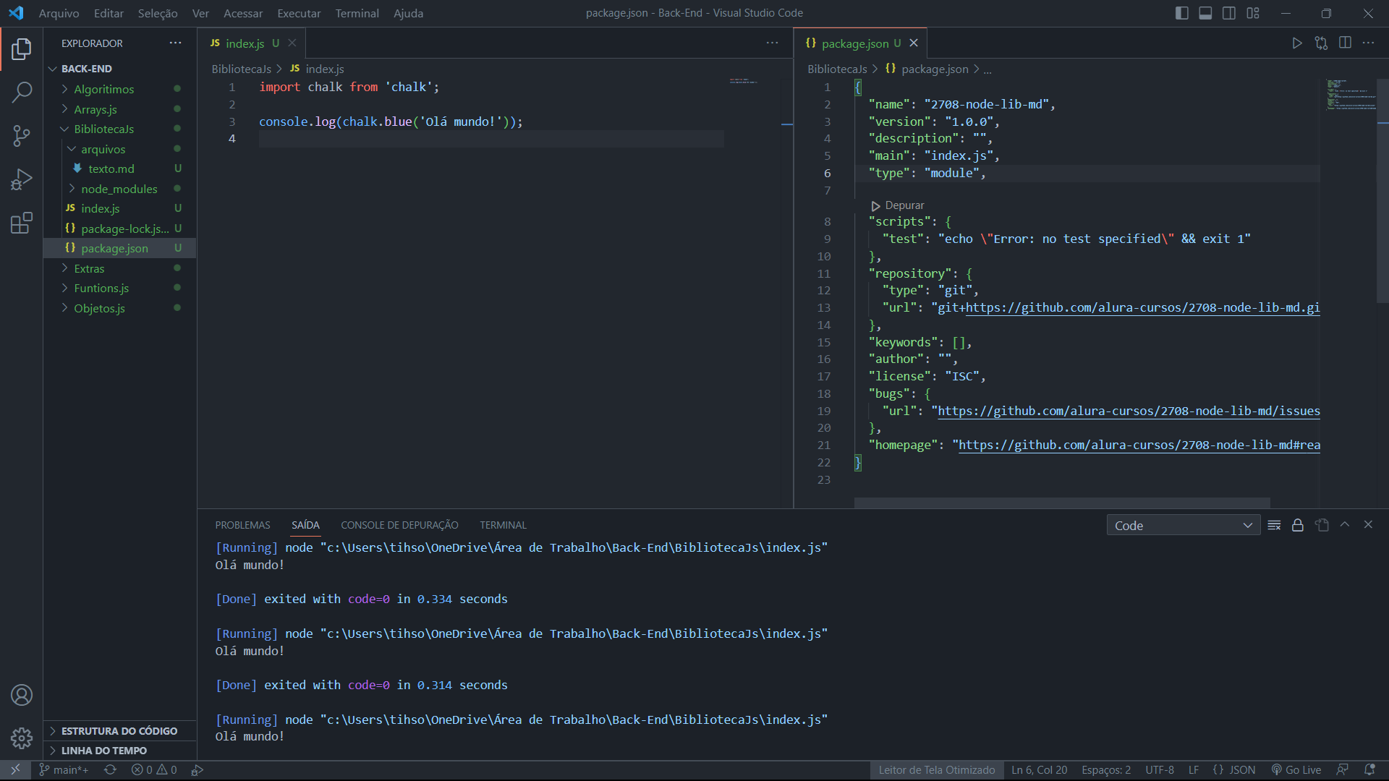Image resolution: width=1389 pixels, height=781 pixels.
Task: Switch to the TERMINAL panel tab
Action: click(x=503, y=525)
